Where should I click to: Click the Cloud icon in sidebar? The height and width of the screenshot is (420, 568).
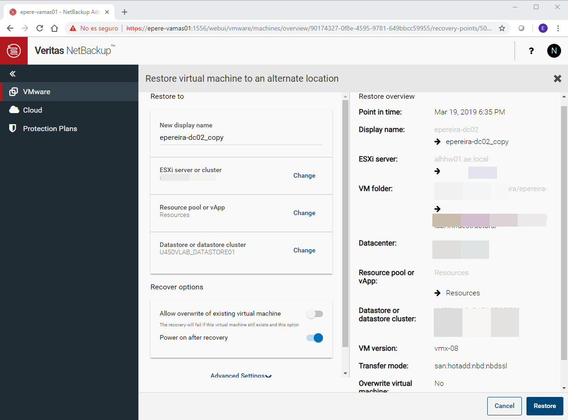tap(14, 110)
